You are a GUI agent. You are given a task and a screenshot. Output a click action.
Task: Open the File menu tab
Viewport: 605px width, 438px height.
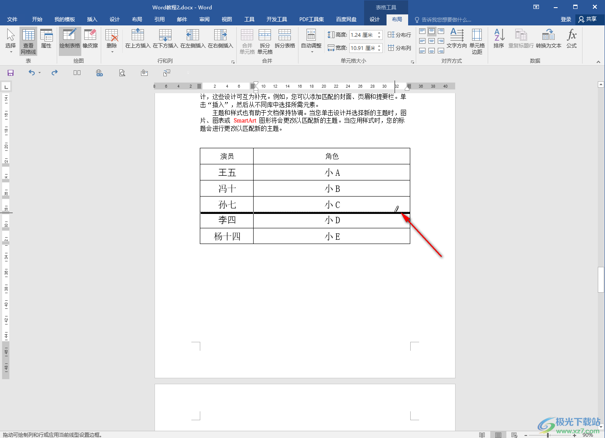pos(12,19)
